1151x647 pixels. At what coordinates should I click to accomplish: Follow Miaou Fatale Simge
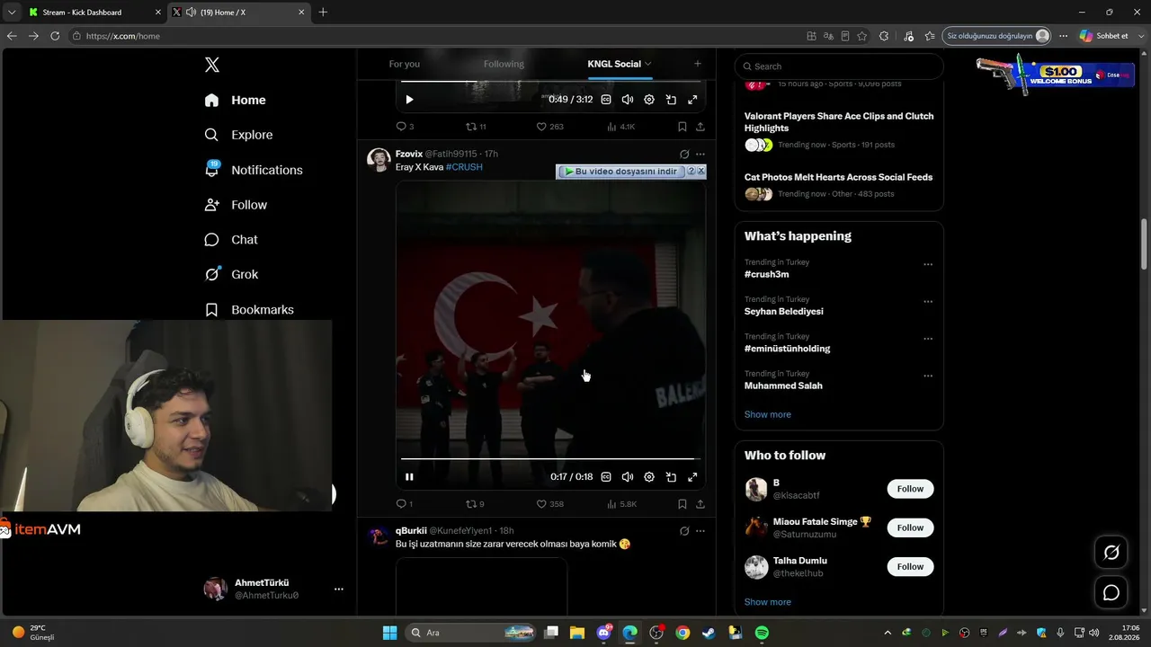click(910, 527)
